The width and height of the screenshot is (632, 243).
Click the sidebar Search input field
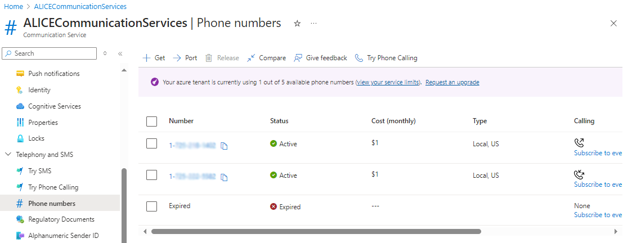coord(49,53)
